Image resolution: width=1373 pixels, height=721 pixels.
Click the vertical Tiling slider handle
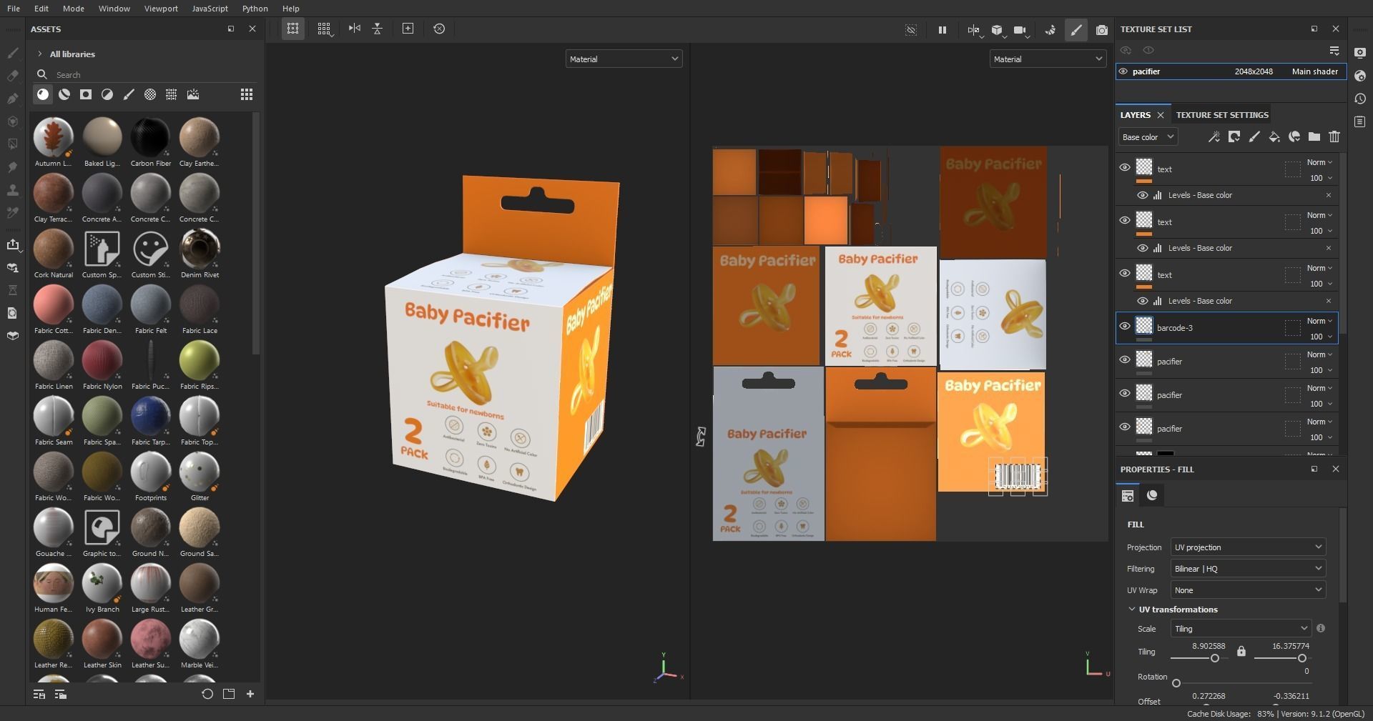1302,658
